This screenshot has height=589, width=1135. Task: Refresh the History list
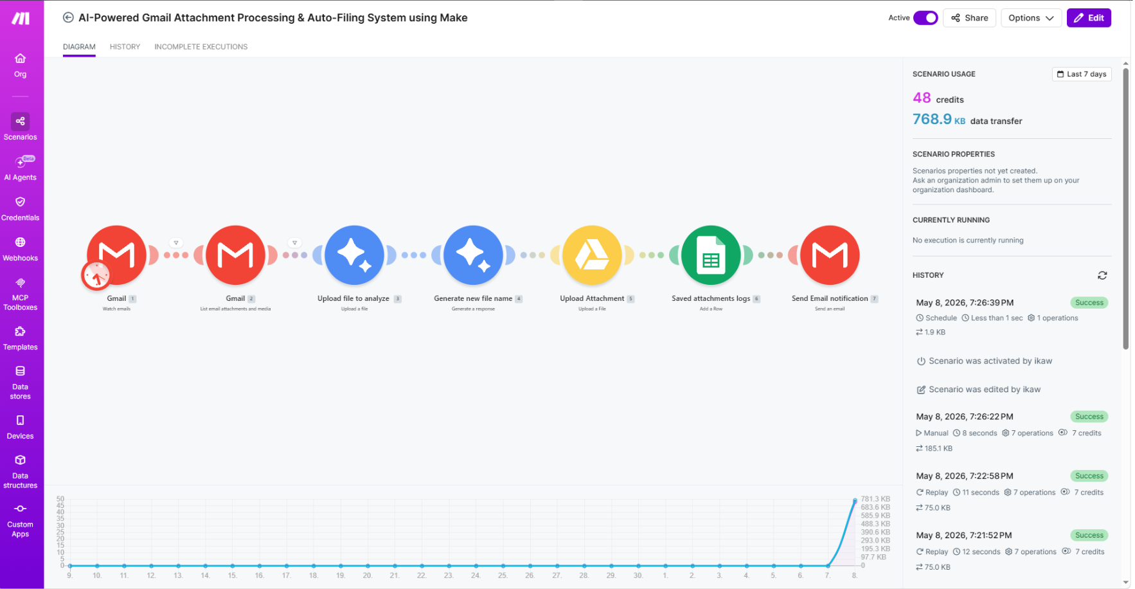point(1102,275)
